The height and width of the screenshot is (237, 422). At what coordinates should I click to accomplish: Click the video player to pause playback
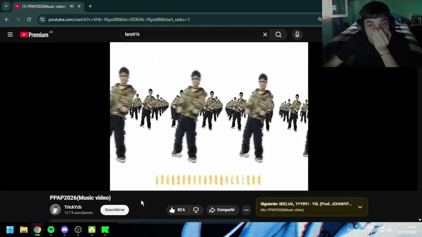coord(209,116)
